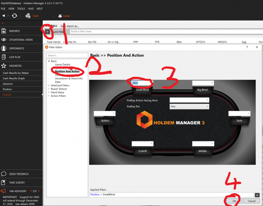This screenshot has height=206, width=263.
Task: Collapse the left sidebar with orange chevron
Action: coord(3,23)
